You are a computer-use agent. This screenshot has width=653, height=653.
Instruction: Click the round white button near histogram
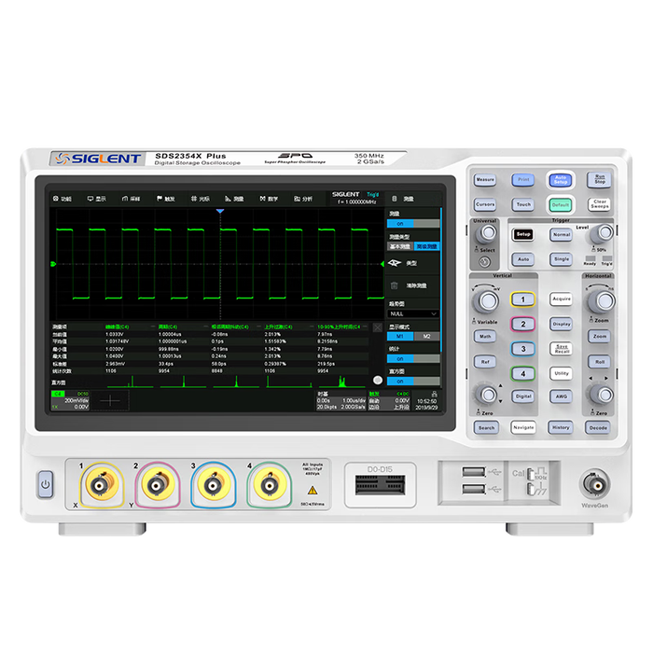click(x=377, y=380)
